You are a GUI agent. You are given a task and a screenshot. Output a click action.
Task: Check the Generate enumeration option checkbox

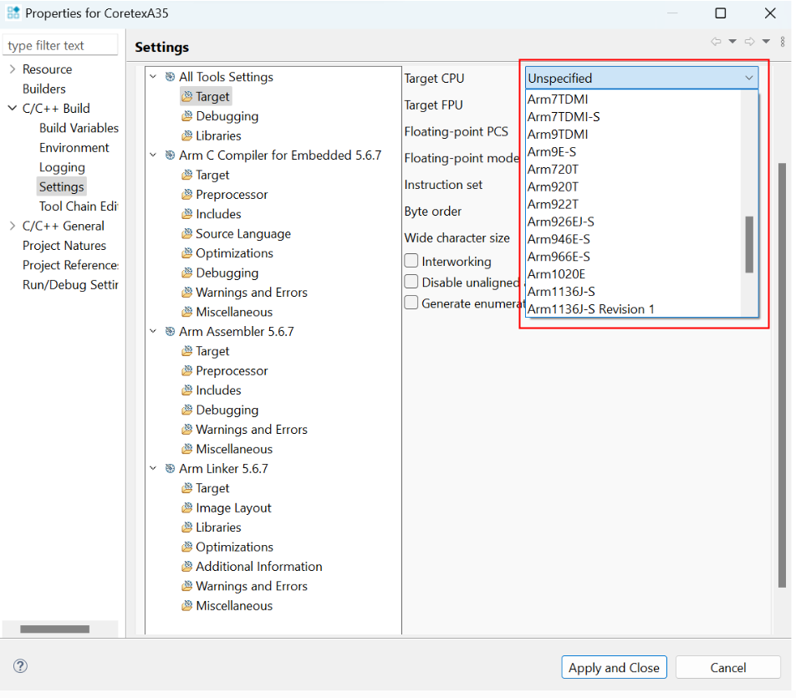pyautogui.click(x=411, y=303)
